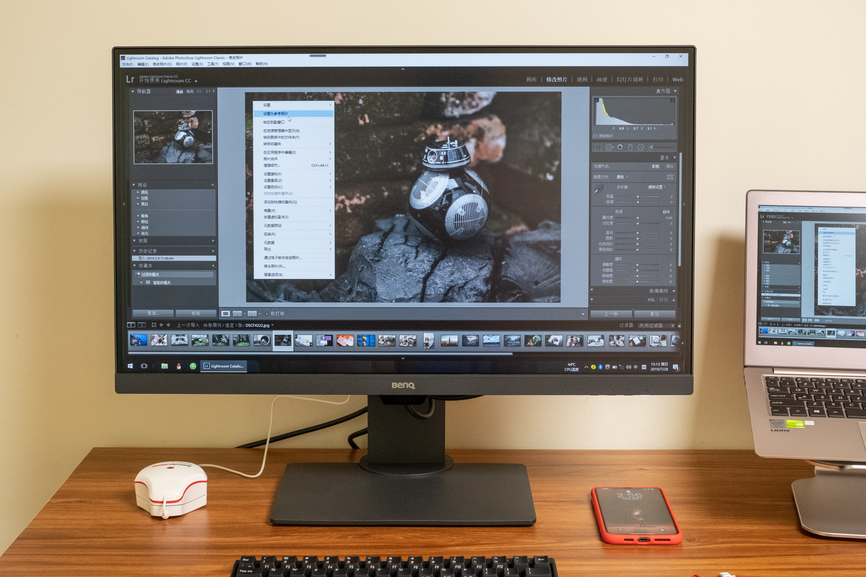Adjust the 色温 slider handle
Screen dimensions: 866x577
(x=638, y=197)
